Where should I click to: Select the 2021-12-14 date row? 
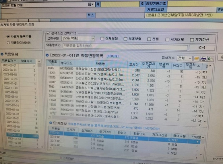[x=22, y=139]
